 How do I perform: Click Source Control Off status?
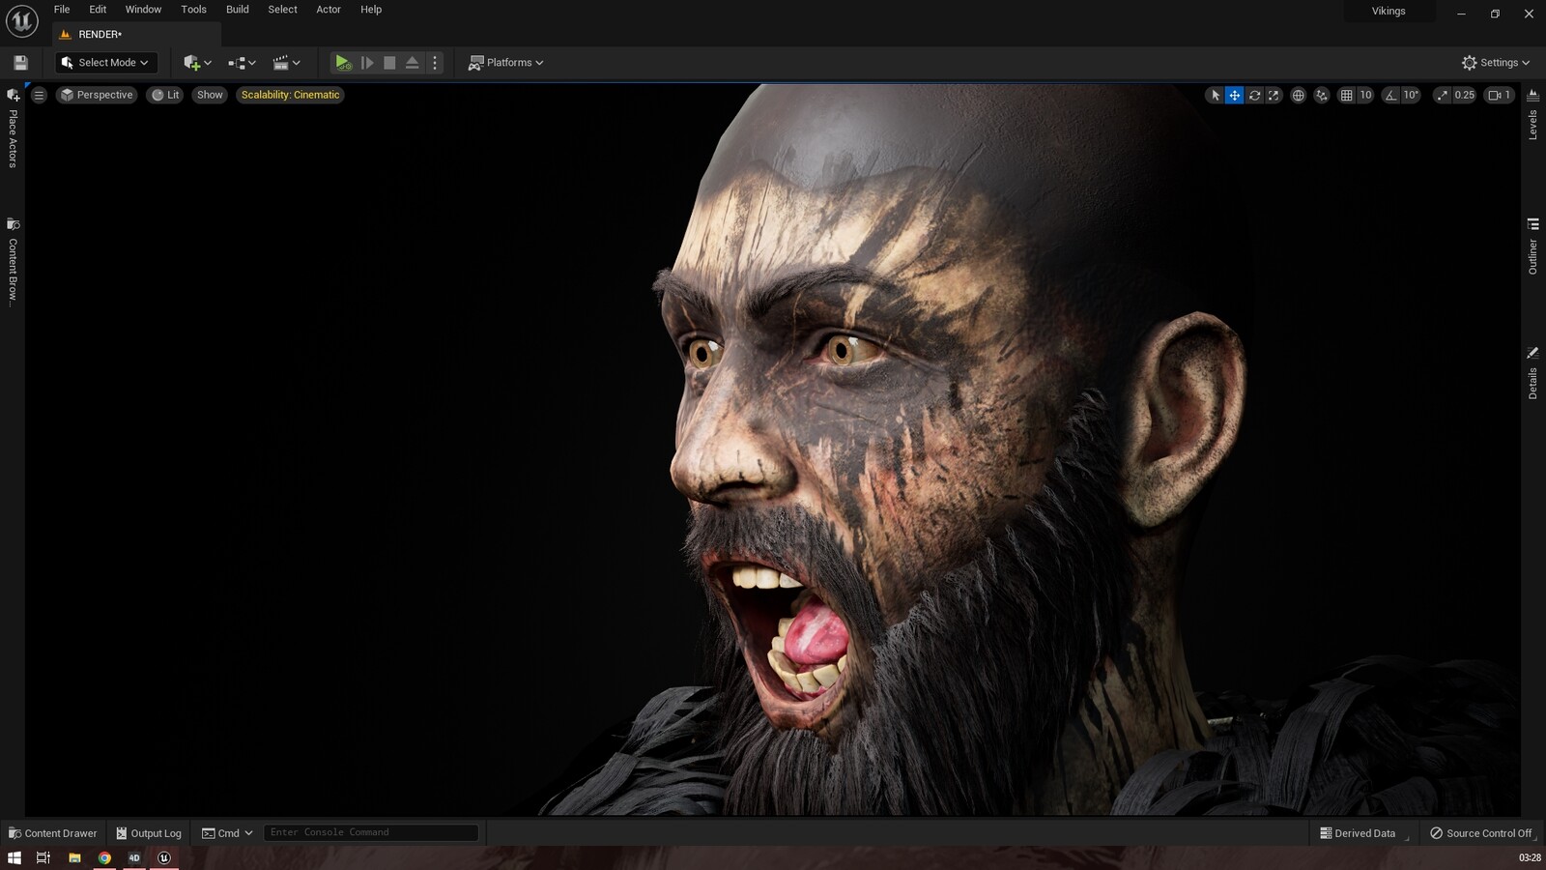click(1481, 833)
